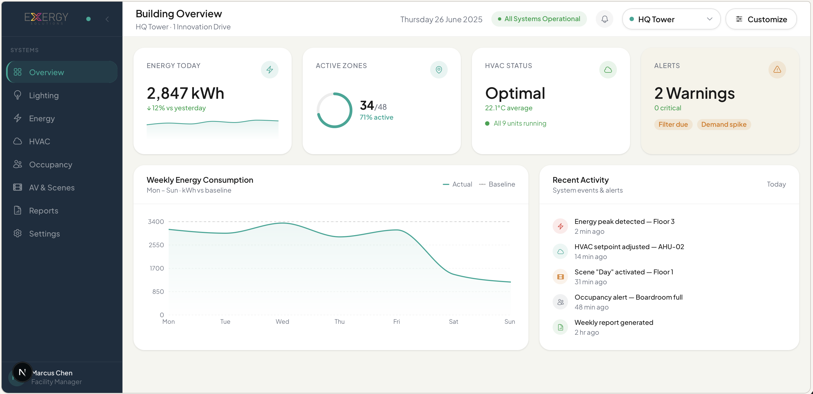Toggle the Baseline series in chart legend
Viewport: 813px width, 394px height.
point(497,184)
